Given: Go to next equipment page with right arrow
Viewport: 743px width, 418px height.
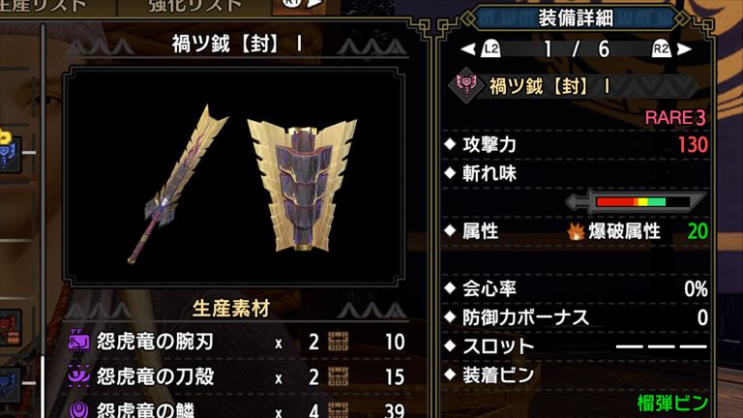Looking at the screenshot, I should point(684,48).
